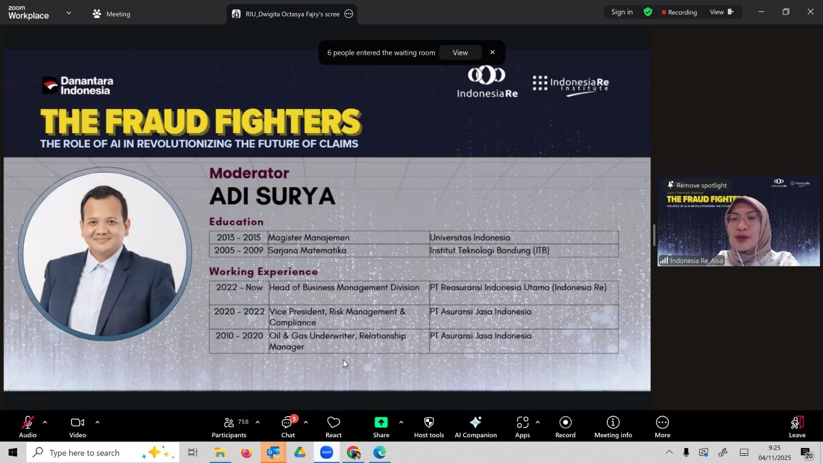This screenshot has height=463, width=823.
Task: Open Google Chrome from the taskbar
Action: [353, 453]
